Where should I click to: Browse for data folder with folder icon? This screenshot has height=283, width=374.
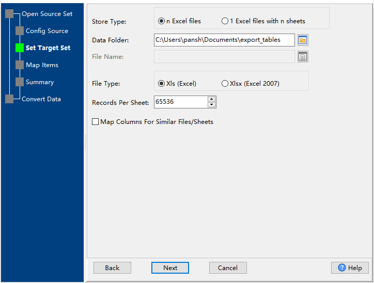click(303, 40)
